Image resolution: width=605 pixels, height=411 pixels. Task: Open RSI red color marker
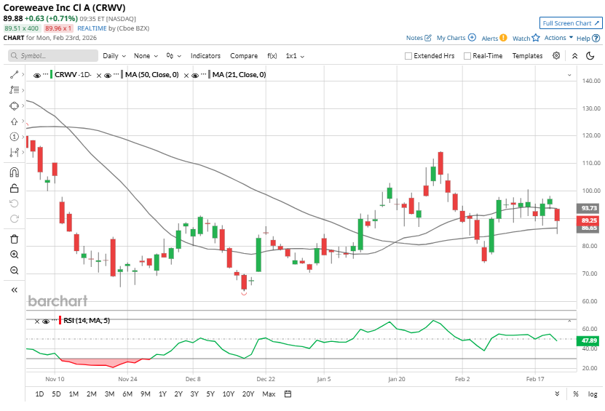pyautogui.click(x=60, y=320)
